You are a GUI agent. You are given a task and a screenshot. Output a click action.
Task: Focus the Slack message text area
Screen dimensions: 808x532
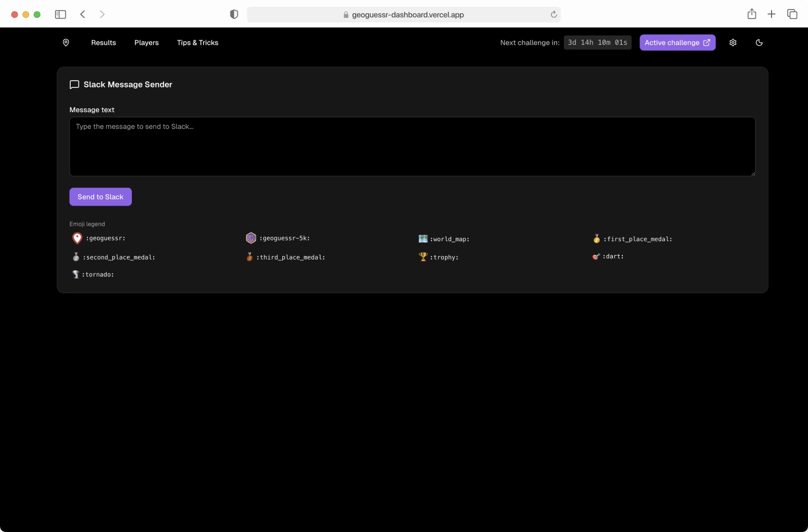point(412,146)
